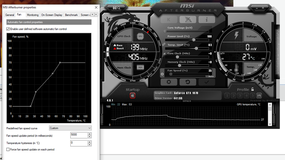Increase the fan speed update period value
This screenshot has width=285, height=160.
(89, 133)
